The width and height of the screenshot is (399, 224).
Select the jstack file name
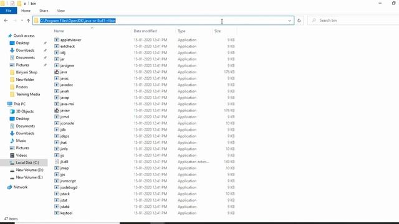65,194
